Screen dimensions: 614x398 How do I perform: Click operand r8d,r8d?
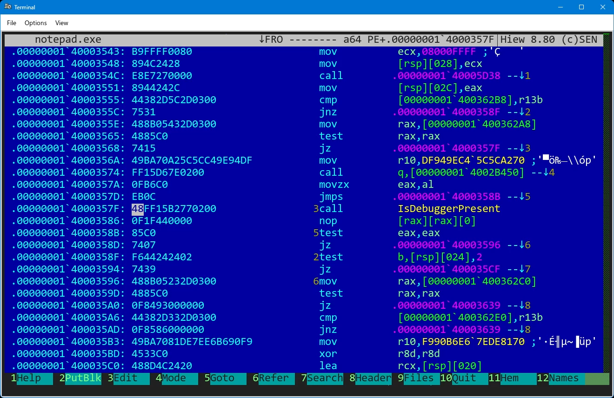coord(419,354)
